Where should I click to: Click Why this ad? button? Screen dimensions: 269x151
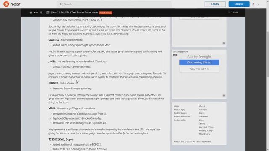[x=199, y=69]
